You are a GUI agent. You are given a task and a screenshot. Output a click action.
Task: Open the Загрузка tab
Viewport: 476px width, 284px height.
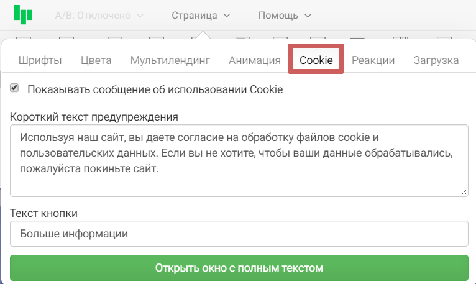(436, 60)
